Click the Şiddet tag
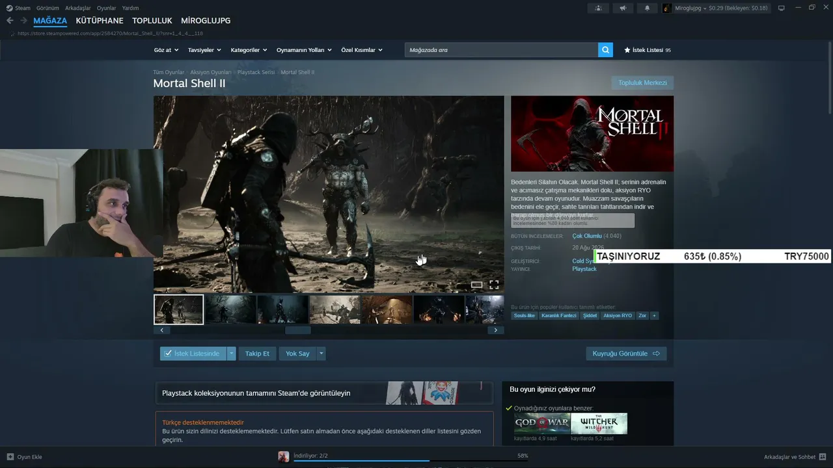 pos(590,316)
